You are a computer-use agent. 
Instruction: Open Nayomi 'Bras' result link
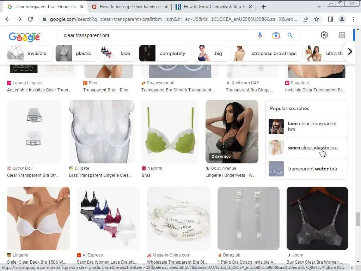tap(146, 175)
